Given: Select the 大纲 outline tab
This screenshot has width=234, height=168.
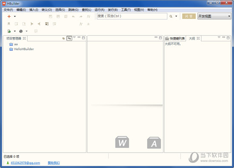Looking at the screenshot, I should pyautogui.click(x=192, y=38).
